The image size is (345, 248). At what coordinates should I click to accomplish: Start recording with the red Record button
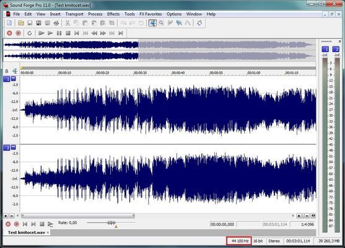tap(9, 33)
